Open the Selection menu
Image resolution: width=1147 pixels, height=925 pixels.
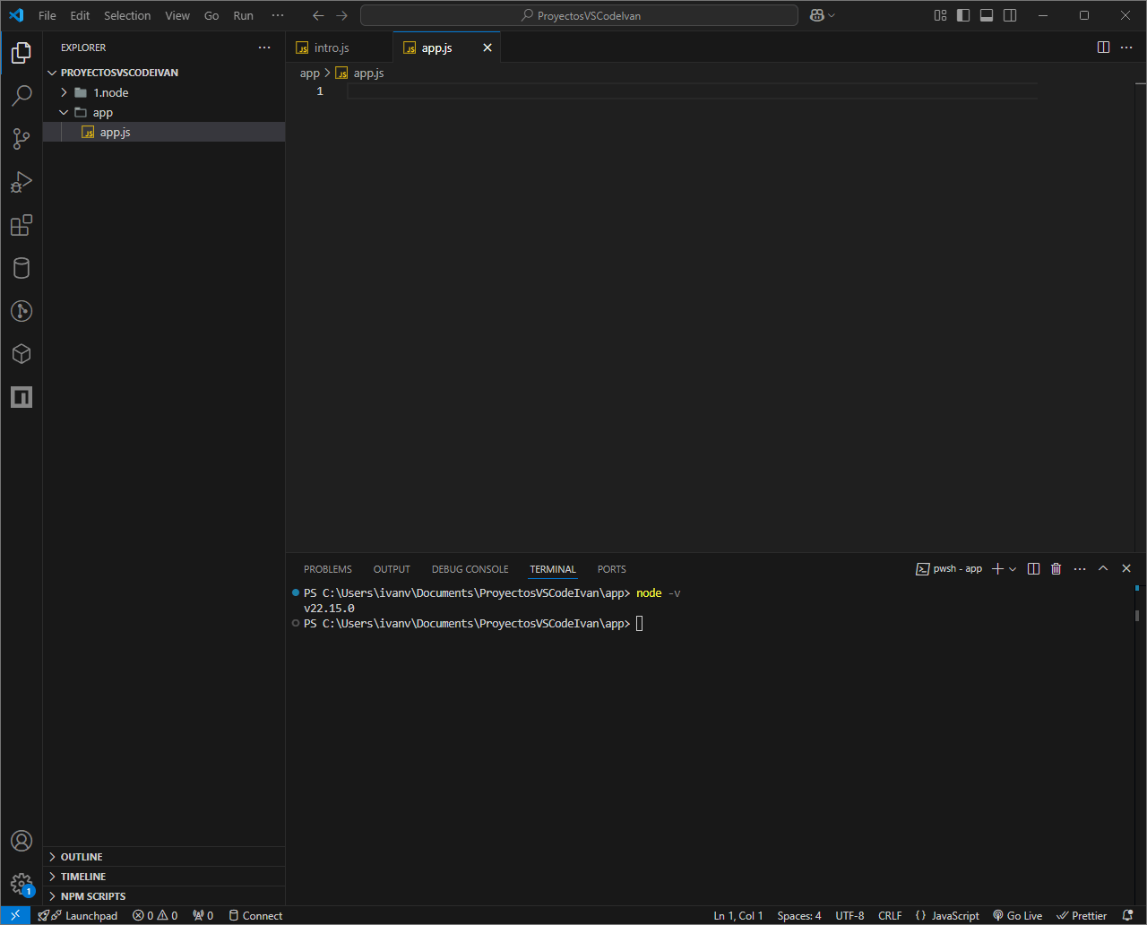pyautogui.click(x=127, y=15)
